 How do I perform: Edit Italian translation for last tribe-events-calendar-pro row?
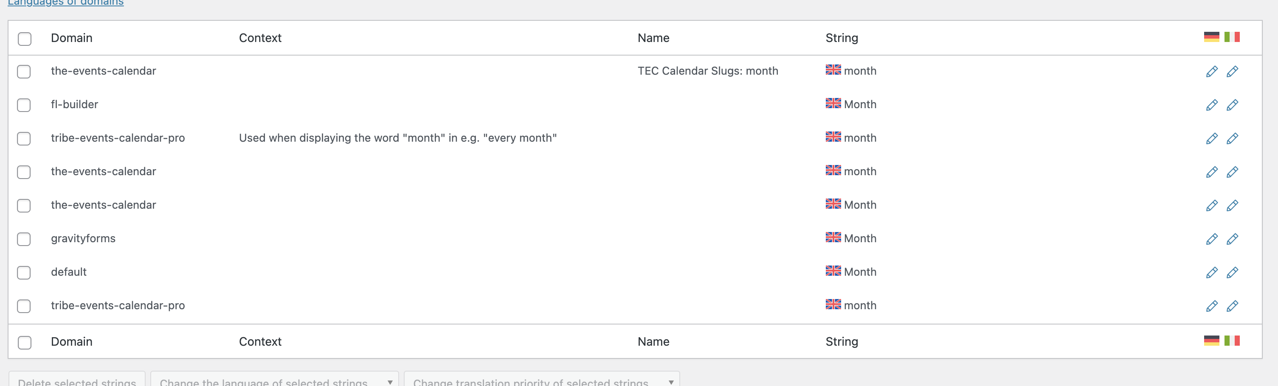click(1232, 306)
